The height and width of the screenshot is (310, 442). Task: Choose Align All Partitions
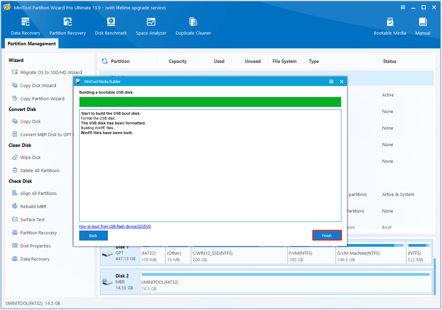pos(34,193)
